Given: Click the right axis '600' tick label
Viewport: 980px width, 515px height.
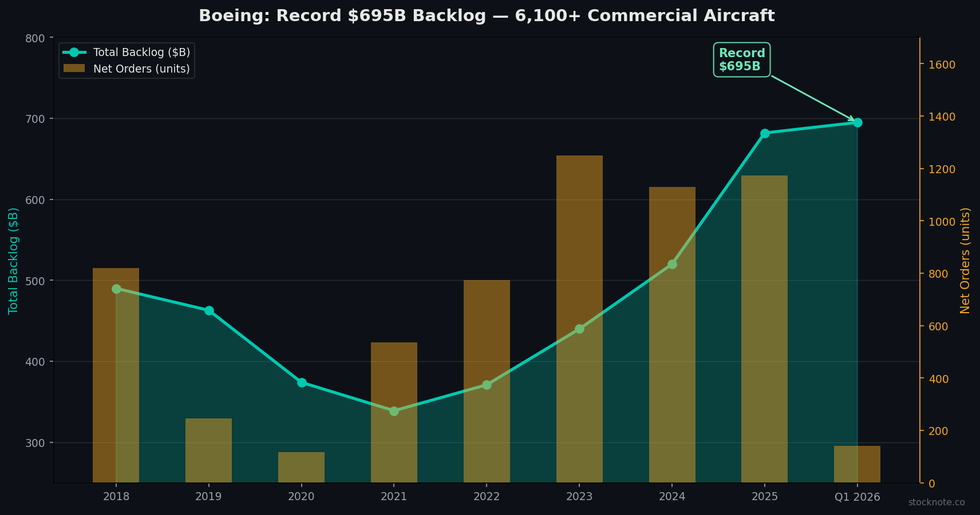Looking at the screenshot, I should click(939, 326).
